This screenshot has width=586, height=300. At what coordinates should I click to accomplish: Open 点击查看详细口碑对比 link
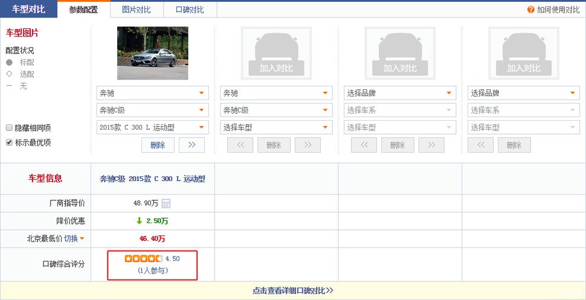pos(292,291)
